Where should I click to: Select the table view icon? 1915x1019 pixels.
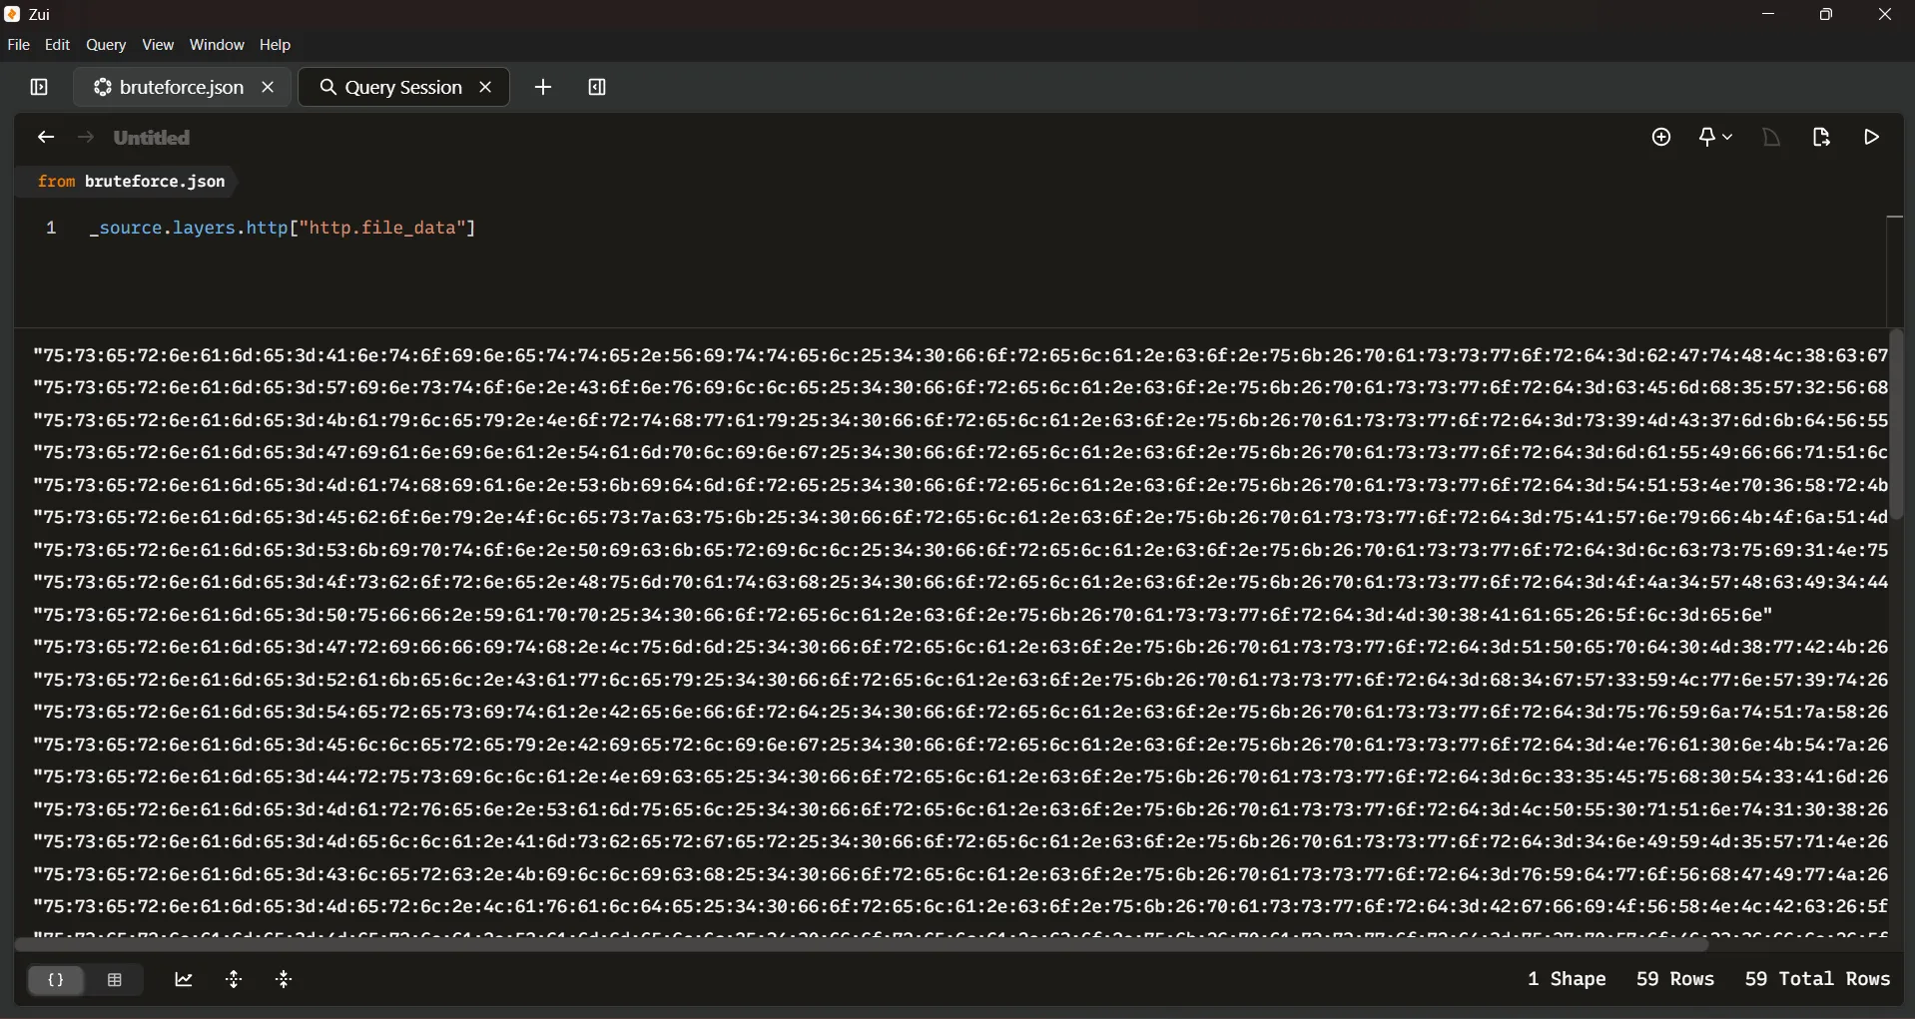[x=116, y=980]
